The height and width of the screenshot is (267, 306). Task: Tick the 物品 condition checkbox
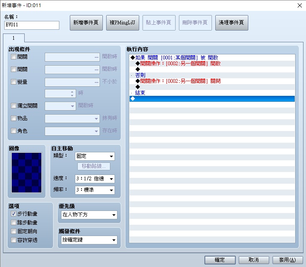[13, 118]
